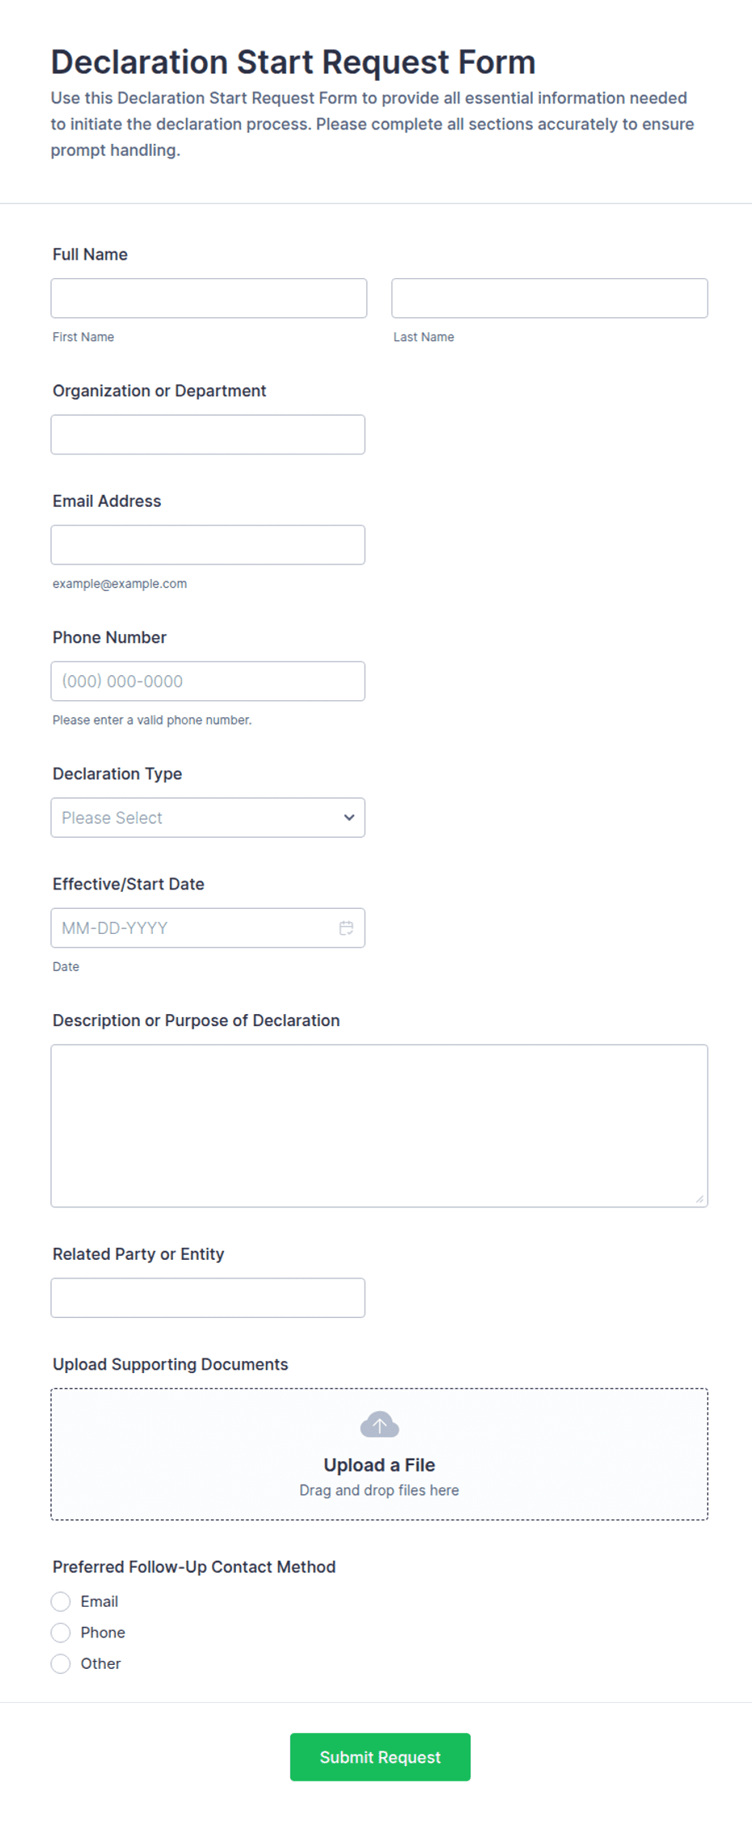Focus the First Name input field
This screenshot has height=1821, width=752.
pos(209,298)
